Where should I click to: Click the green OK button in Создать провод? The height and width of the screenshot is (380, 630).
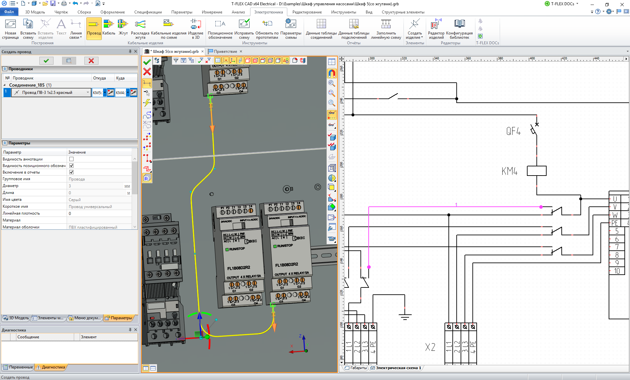point(46,61)
